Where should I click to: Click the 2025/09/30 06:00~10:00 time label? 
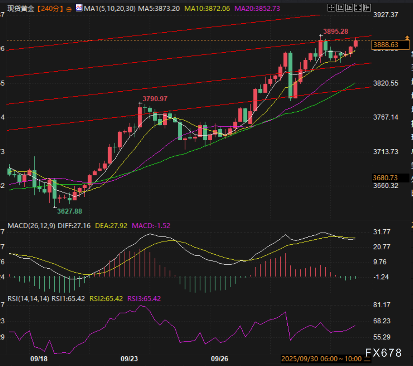322,359
